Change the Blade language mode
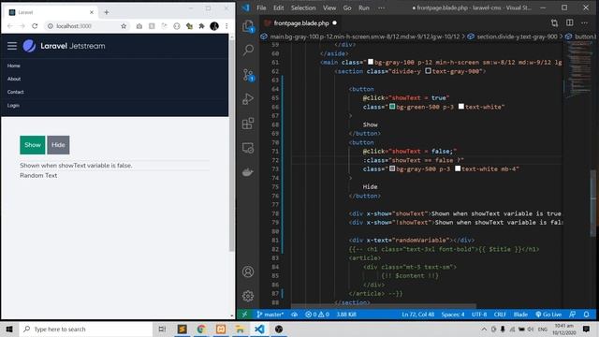599x337 pixels. 520,315
